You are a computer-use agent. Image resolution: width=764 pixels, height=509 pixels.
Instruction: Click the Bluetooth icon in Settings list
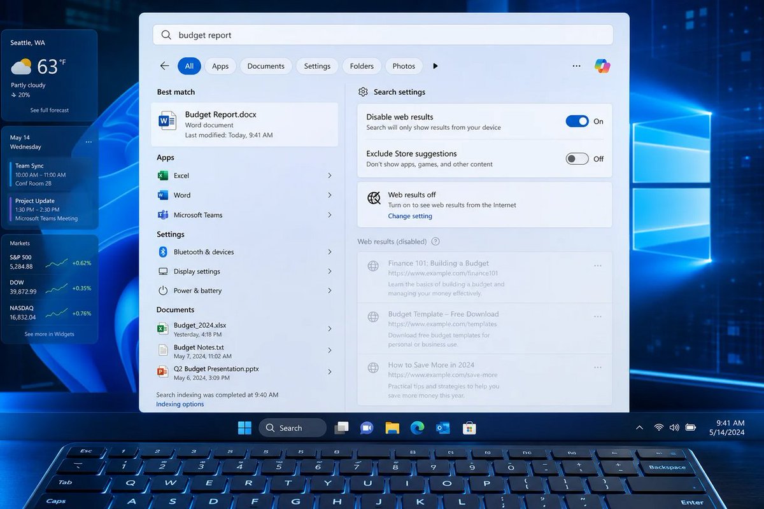coord(162,252)
